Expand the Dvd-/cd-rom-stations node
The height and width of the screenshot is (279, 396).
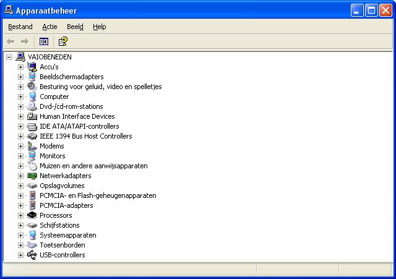click(20, 106)
